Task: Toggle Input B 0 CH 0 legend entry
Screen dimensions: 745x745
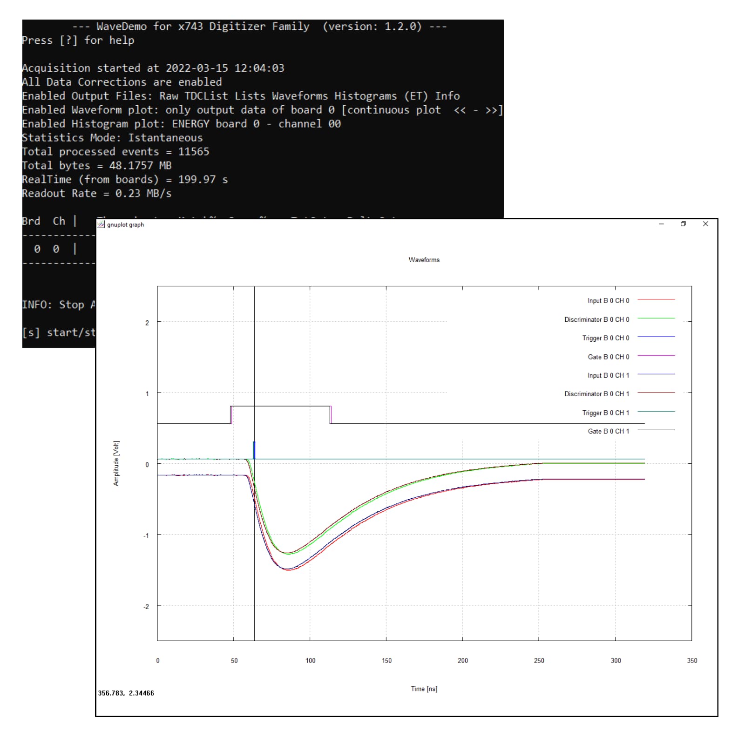Action: point(608,301)
